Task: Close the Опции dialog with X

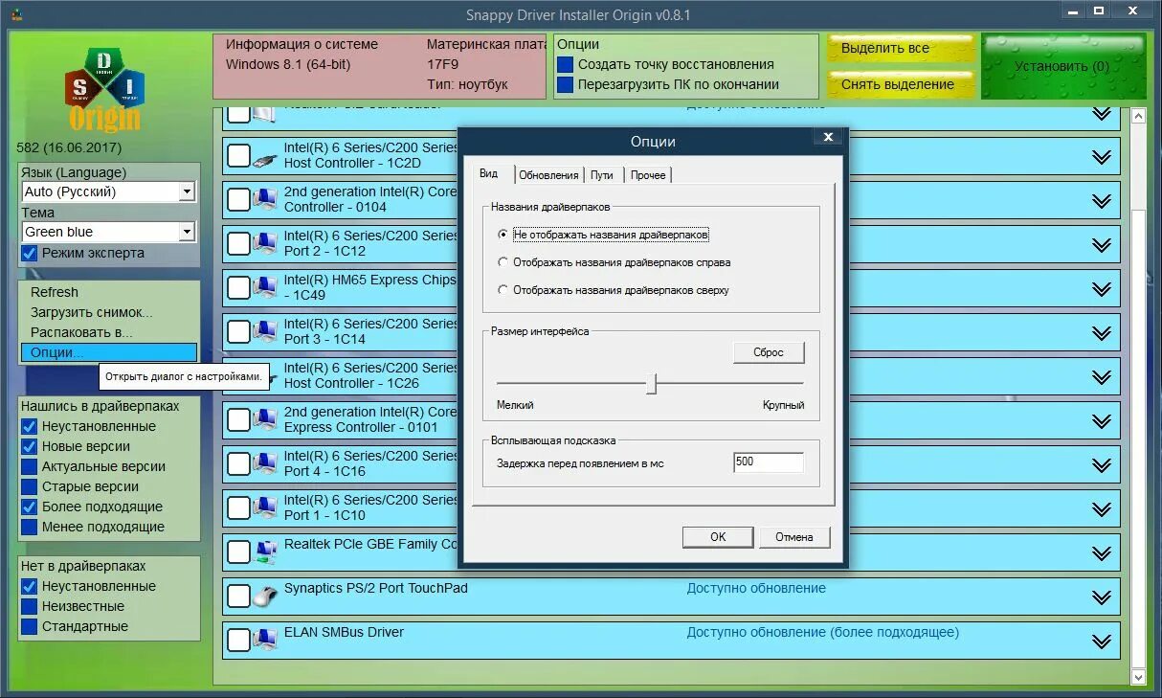Action: pos(828,138)
